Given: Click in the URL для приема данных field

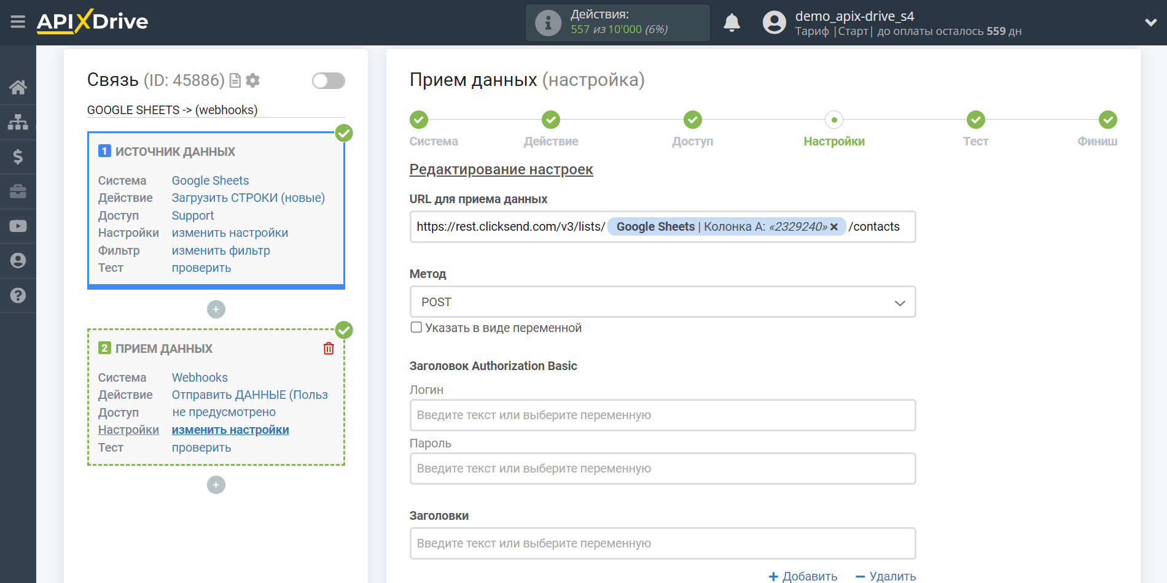Looking at the screenshot, I should click(663, 226).
